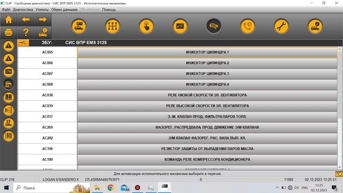Open the phone support icon
This screenshot has height=193, width=343.
[x=248, y=26]
